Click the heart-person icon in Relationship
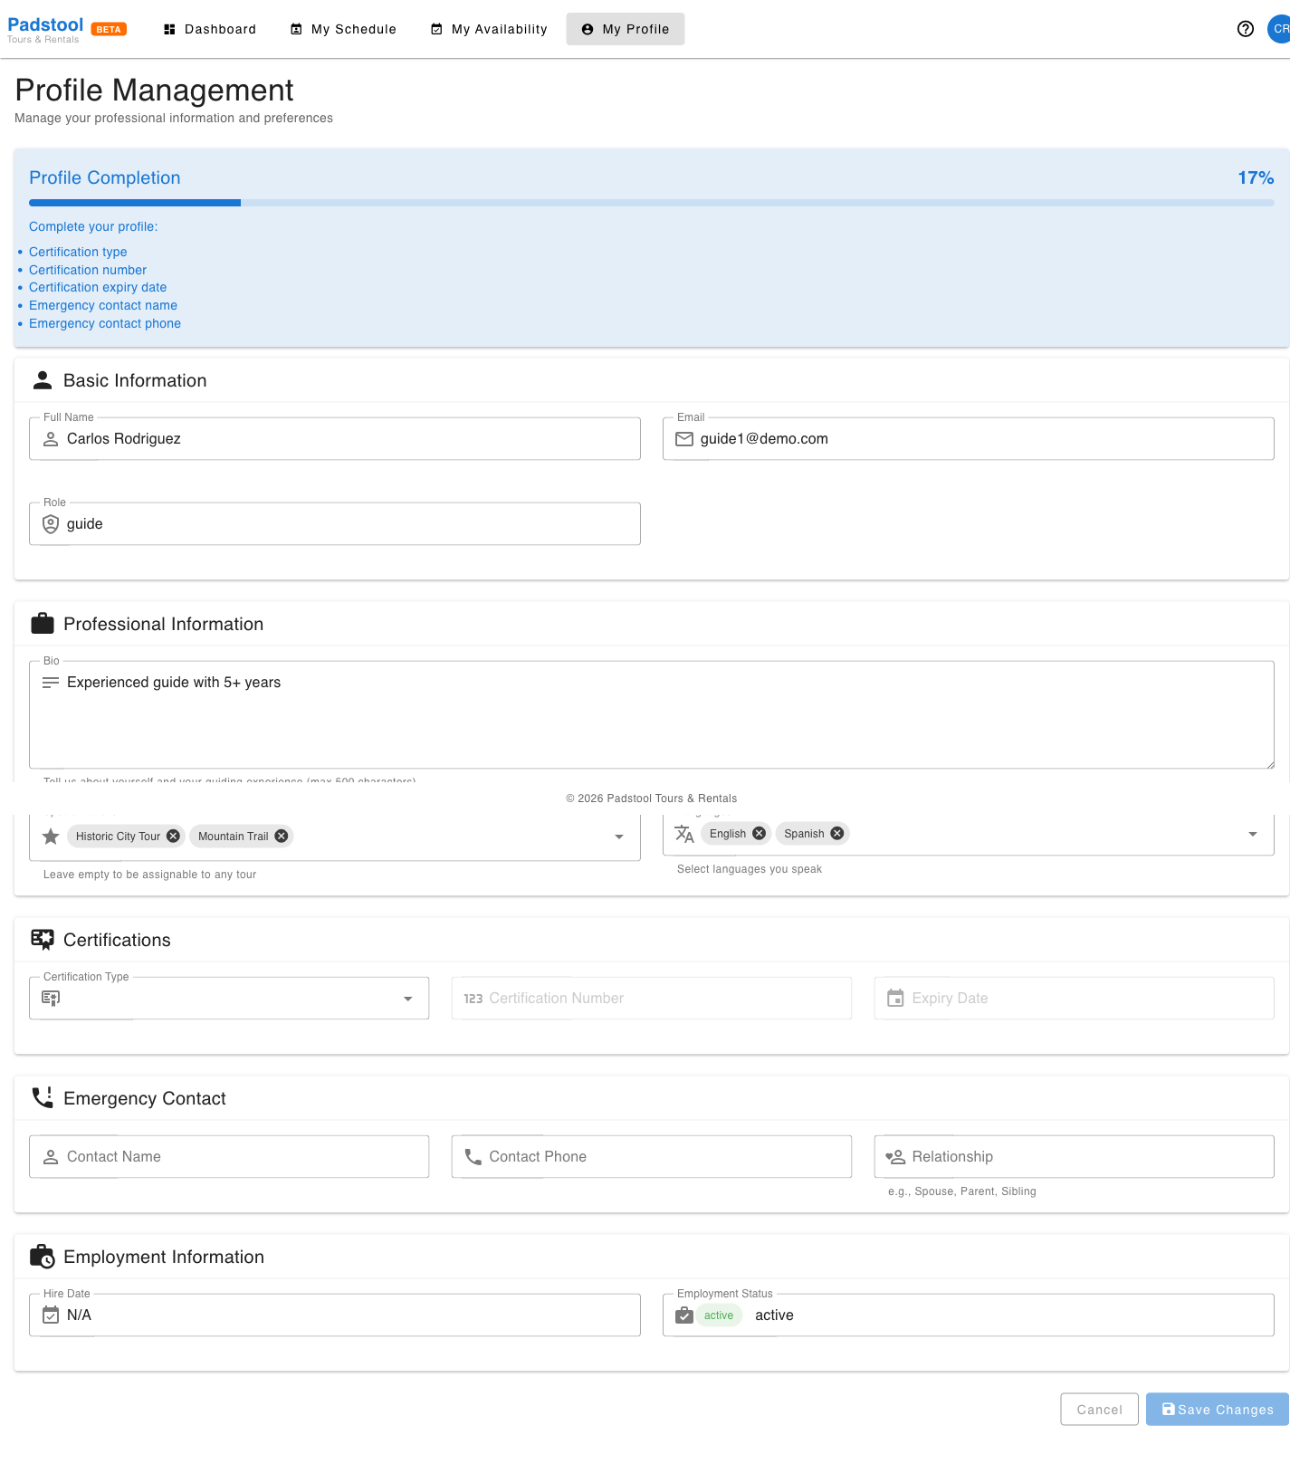 tap(895, 1157)
